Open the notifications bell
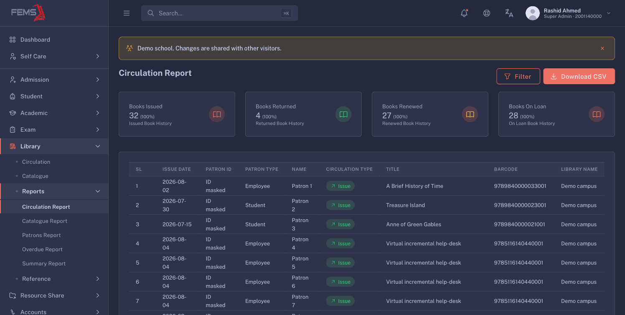The image size is (625, 315). click(x=464, y=13)
